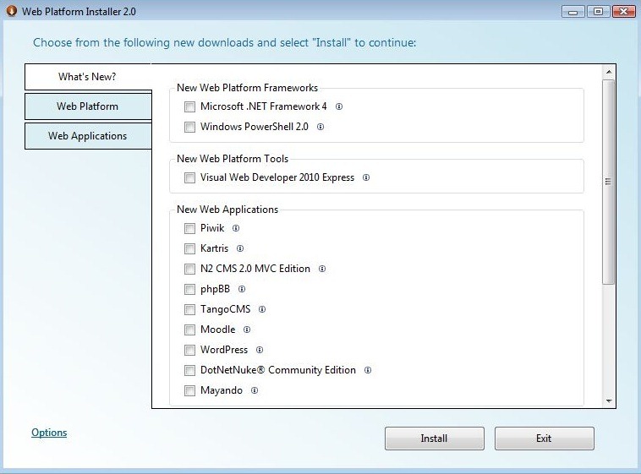The image size is (641, 474).
Task: Click the scrollbar down arrow
Action: (x=608, y=400)
